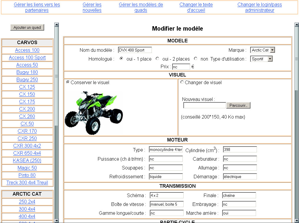Select 'oui - 2 places' homologation radio

pos(157,59)
